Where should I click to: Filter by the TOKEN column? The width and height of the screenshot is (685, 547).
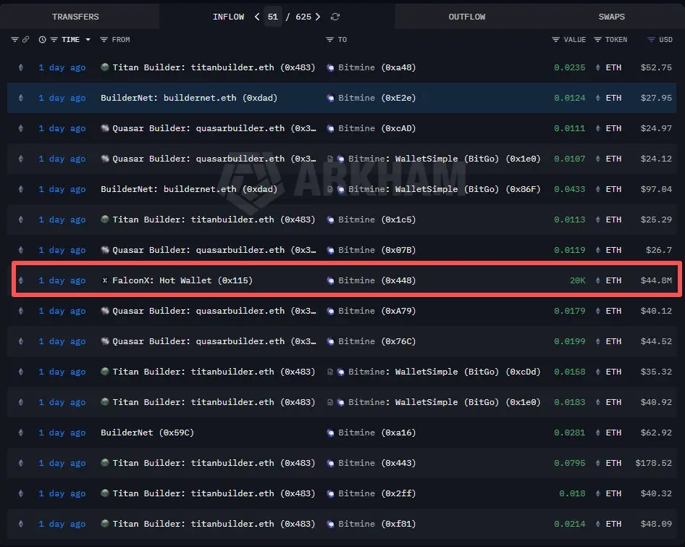(597, 40)
